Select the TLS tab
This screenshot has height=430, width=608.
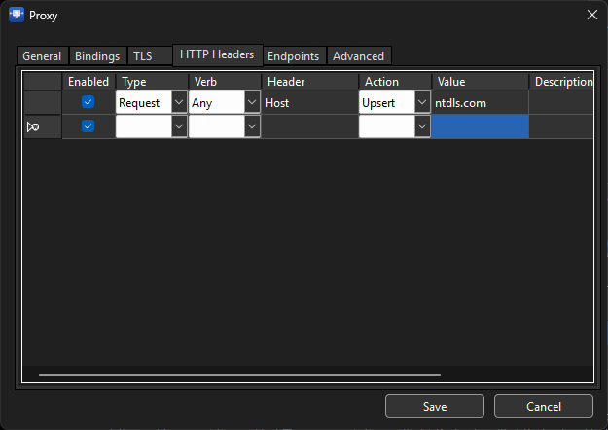click(149, 56)
